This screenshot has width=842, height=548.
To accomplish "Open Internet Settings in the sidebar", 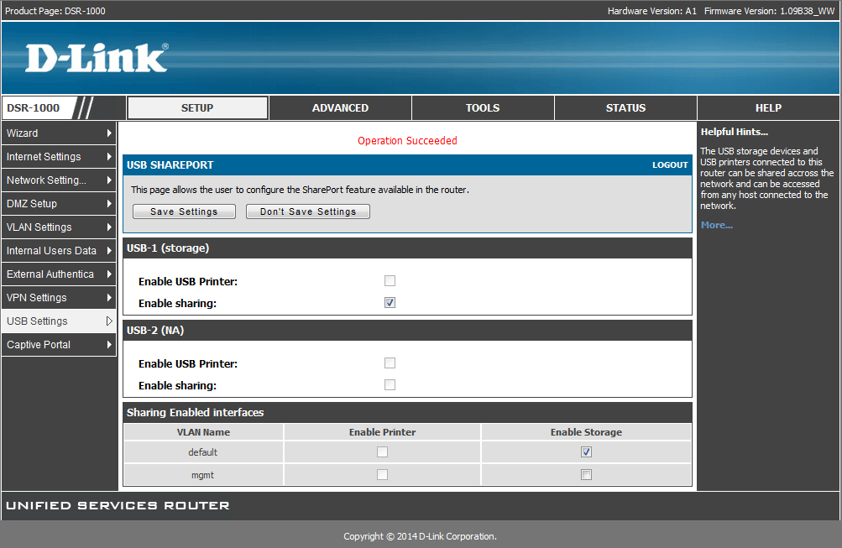I will (x=59, y=157).
